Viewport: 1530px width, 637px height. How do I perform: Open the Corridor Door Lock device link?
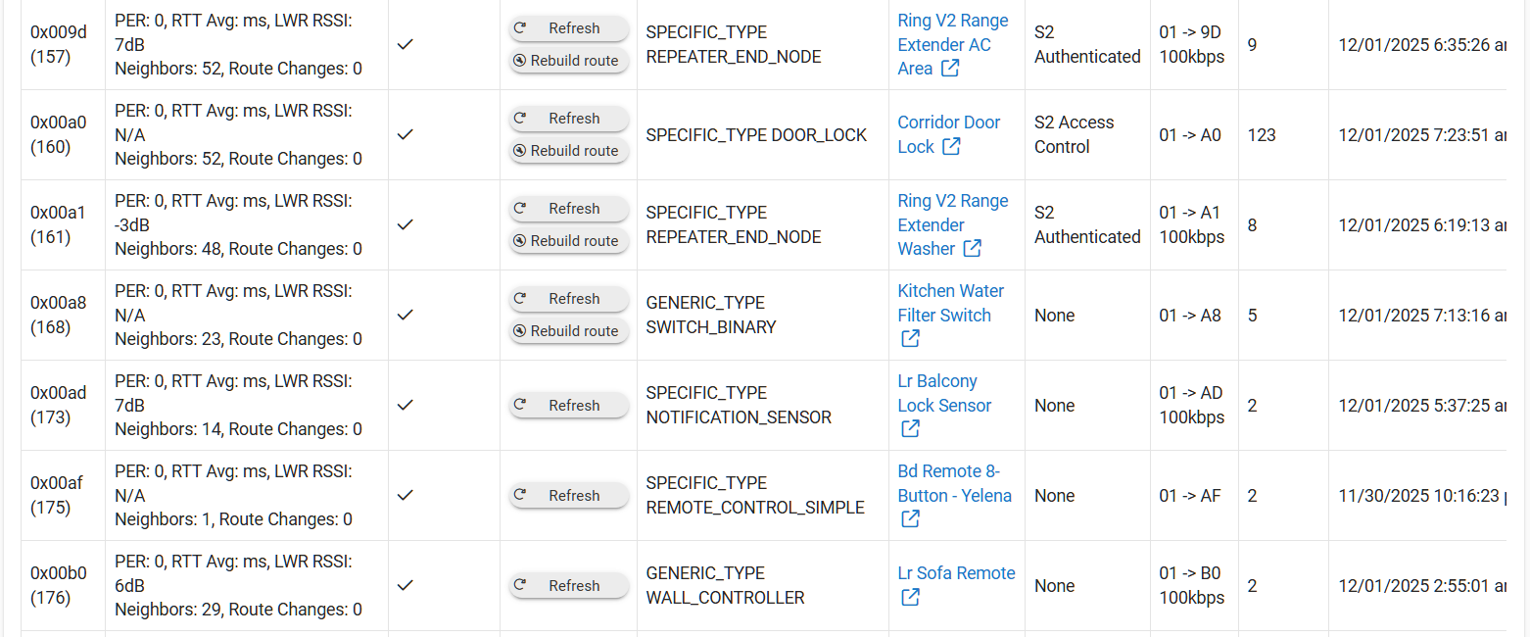coord(948,122)
